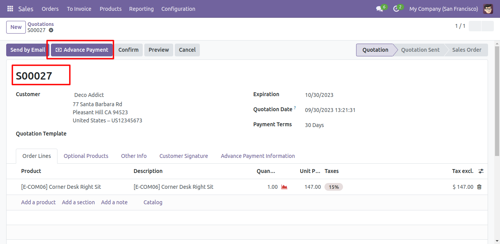Screen dimensions: 500x244
Task: Click the description cell of Corner Desk
Action: pyautogui.click(x=173, y=187)
